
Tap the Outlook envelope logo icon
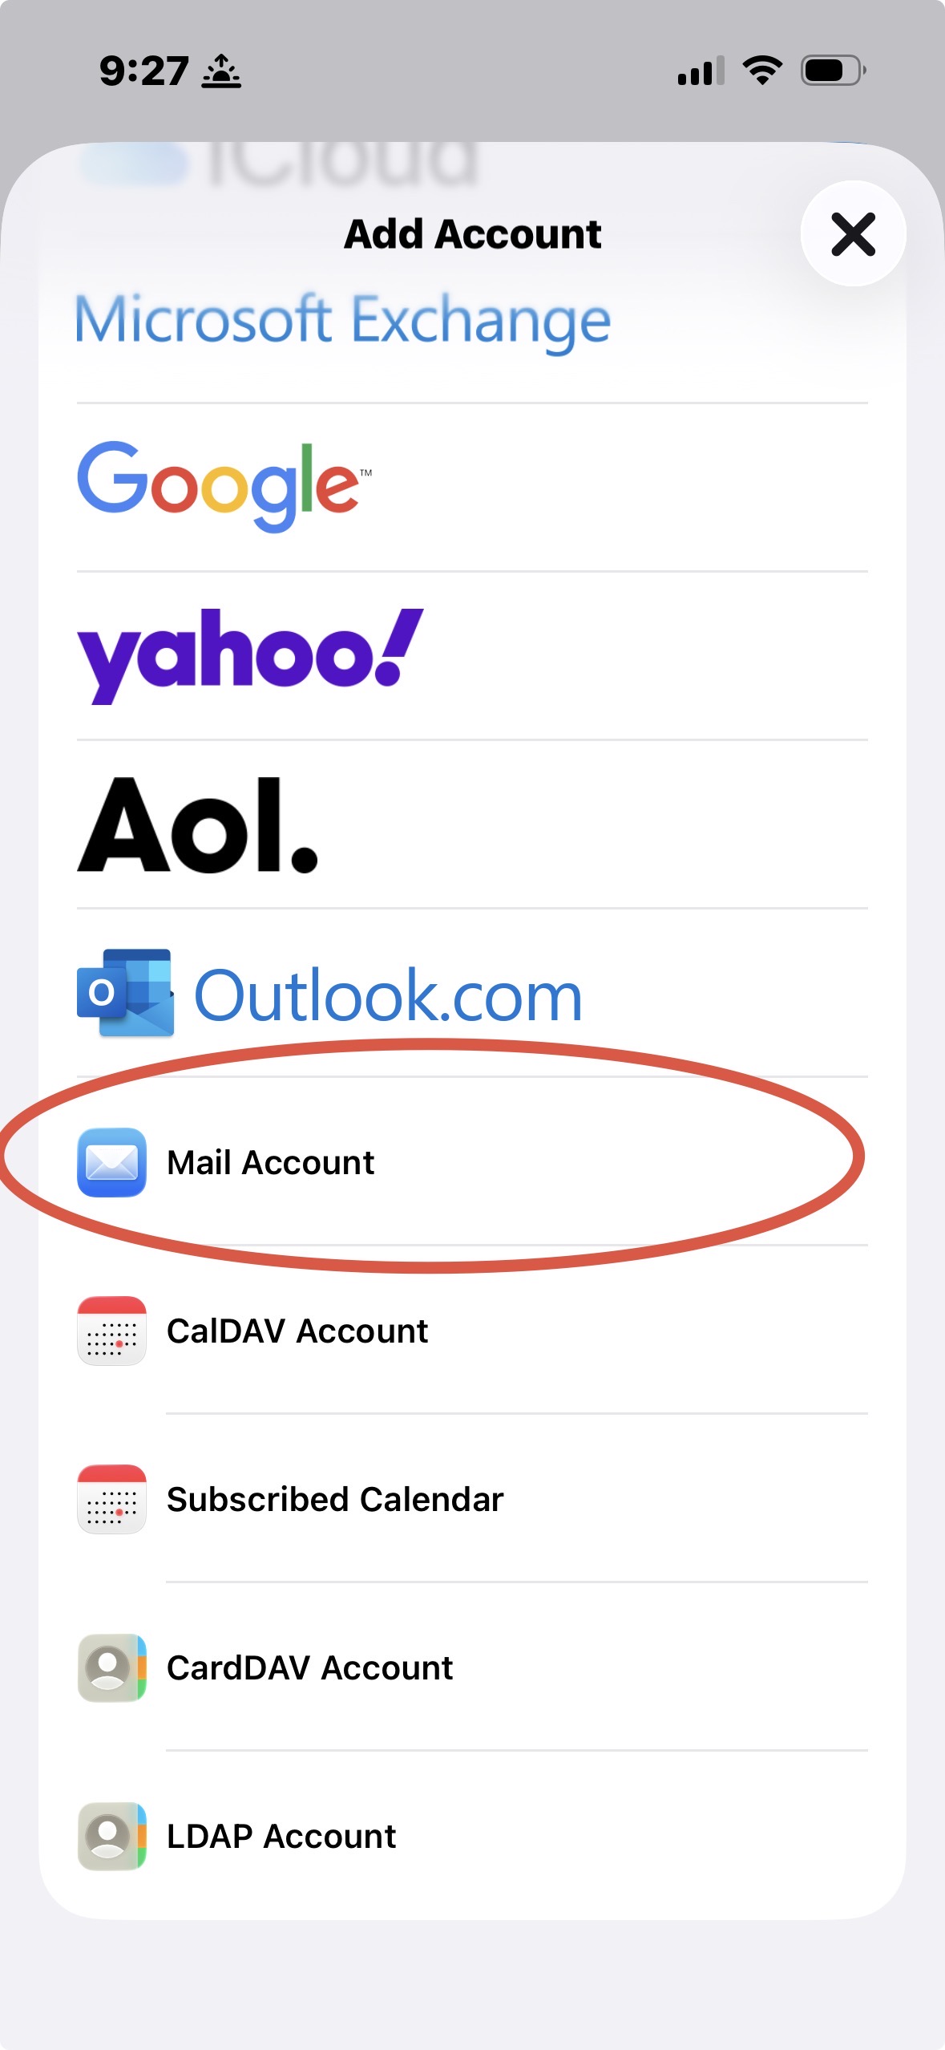click(125, 993)
